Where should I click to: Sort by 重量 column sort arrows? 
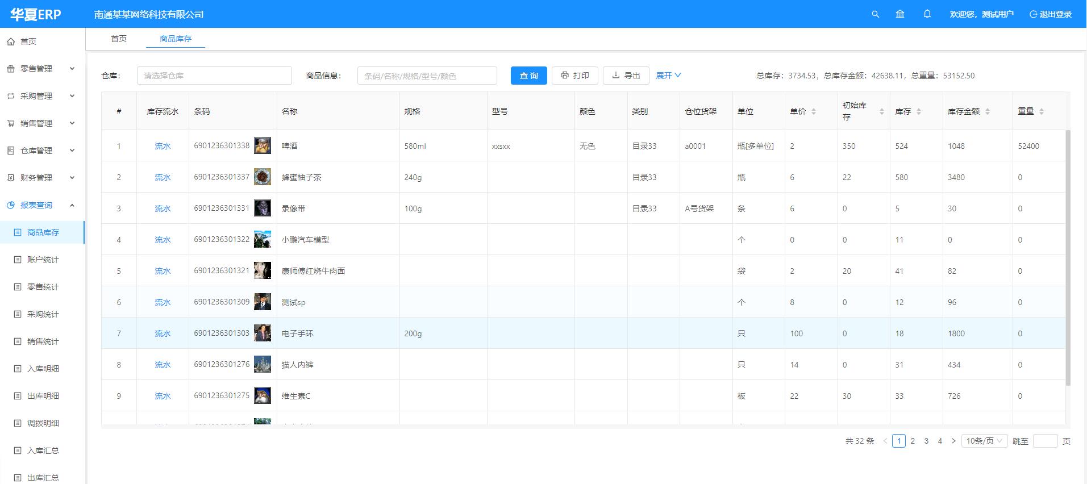click(1042, 111)
